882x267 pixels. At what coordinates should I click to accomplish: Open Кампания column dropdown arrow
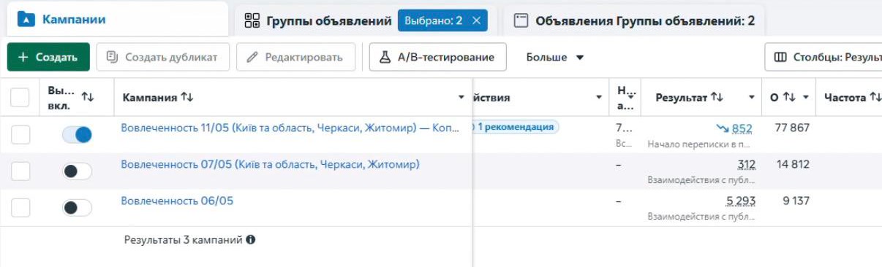click(461, 98)
